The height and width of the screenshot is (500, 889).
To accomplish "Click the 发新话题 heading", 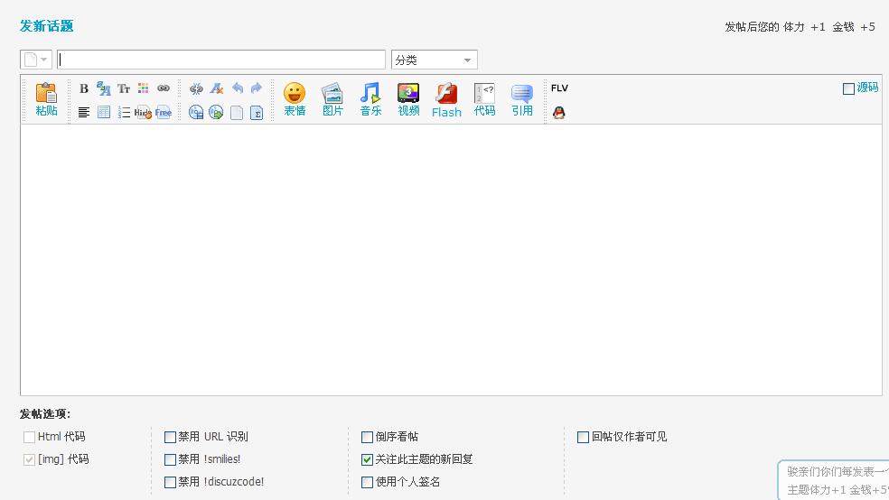I will (46, 26).
